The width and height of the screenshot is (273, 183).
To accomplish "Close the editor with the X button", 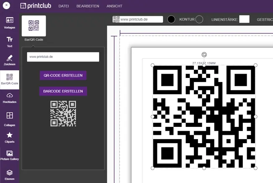I will 6,6.
